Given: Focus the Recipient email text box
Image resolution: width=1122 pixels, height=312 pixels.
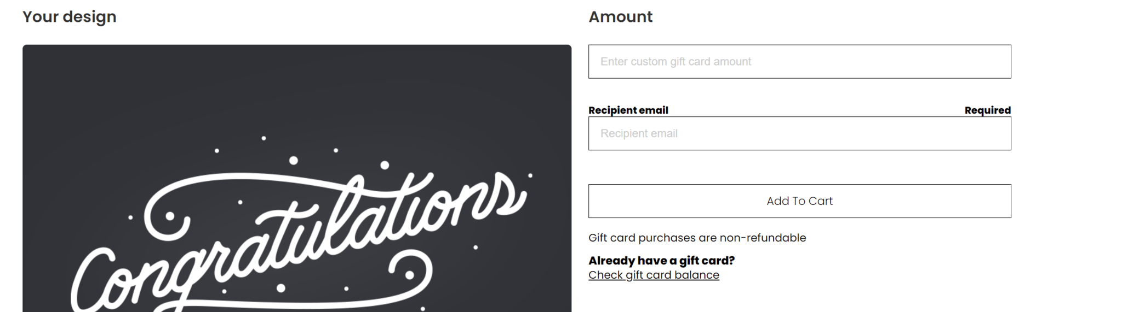Looking at the screenshot, I should [x=799, y=133].
